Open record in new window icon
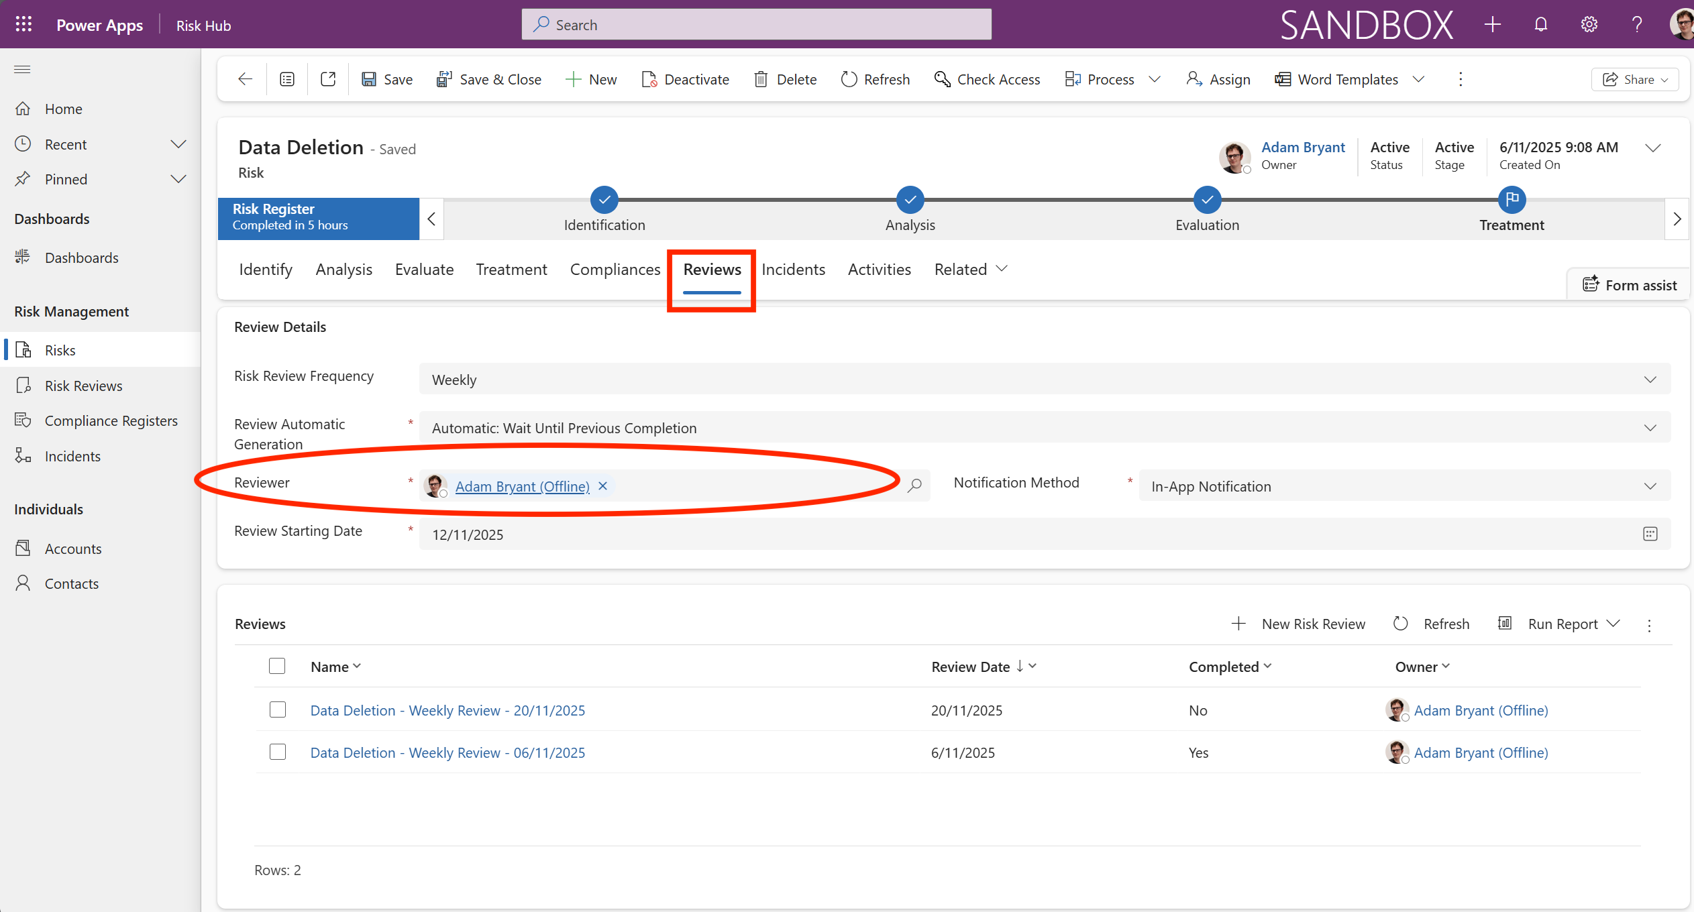1694x912 pixels. click(x=328, y=79)
